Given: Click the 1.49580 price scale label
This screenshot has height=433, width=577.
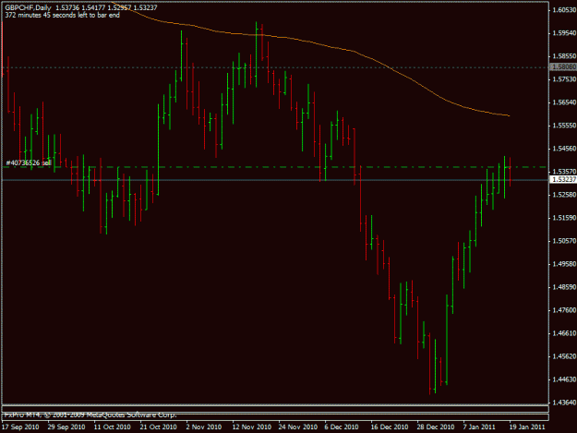Looking at the screenshot, I should 564,264.
